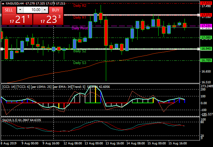Click the sell price 17.21 tile
Screen dimensions: 213x147
click(17, 19)
